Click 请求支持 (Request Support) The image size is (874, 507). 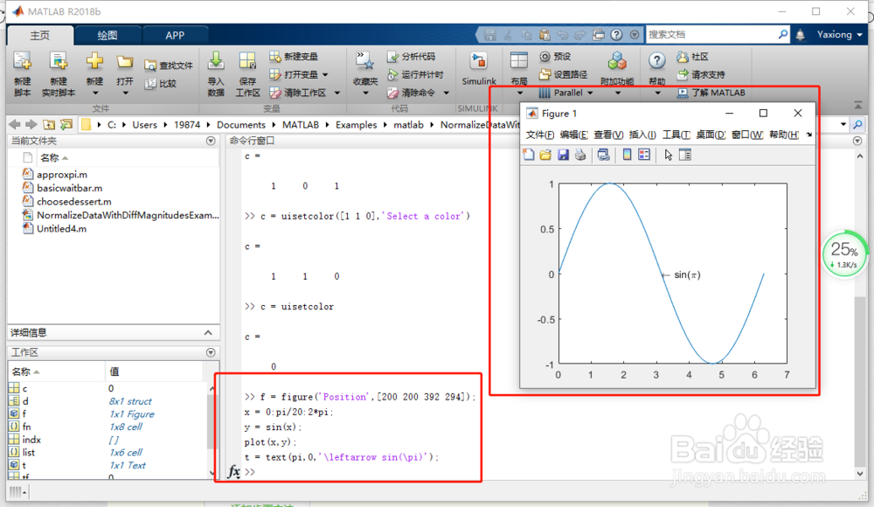(x=701, y=74)
